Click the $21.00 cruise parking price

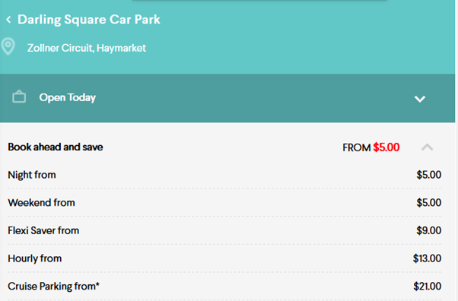[x=428, y=287]
